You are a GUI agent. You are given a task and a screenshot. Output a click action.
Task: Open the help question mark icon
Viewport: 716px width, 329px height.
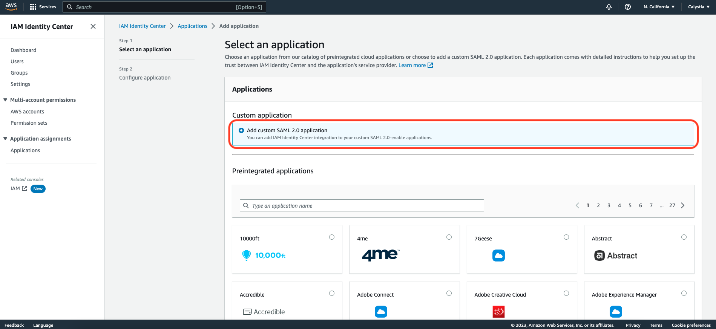point(627,7)
